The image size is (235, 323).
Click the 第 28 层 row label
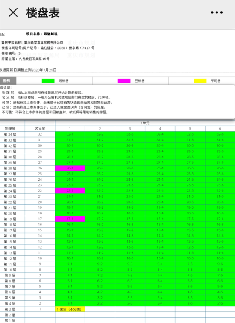pos(10,168)
